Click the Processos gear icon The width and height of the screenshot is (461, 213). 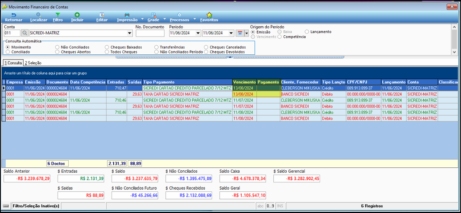tap(179, 15)
